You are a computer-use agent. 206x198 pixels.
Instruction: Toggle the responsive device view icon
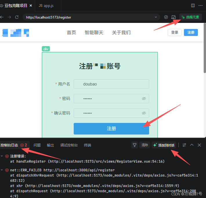[174, 17]
